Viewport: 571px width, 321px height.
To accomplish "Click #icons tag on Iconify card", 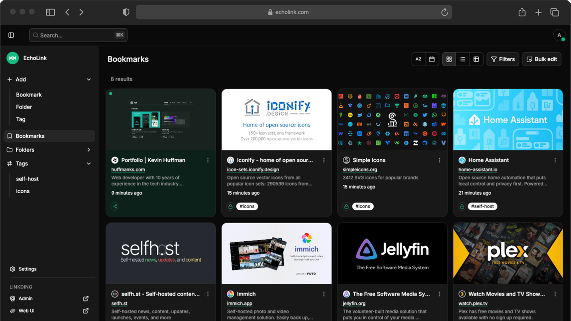I will coord(247,206).
